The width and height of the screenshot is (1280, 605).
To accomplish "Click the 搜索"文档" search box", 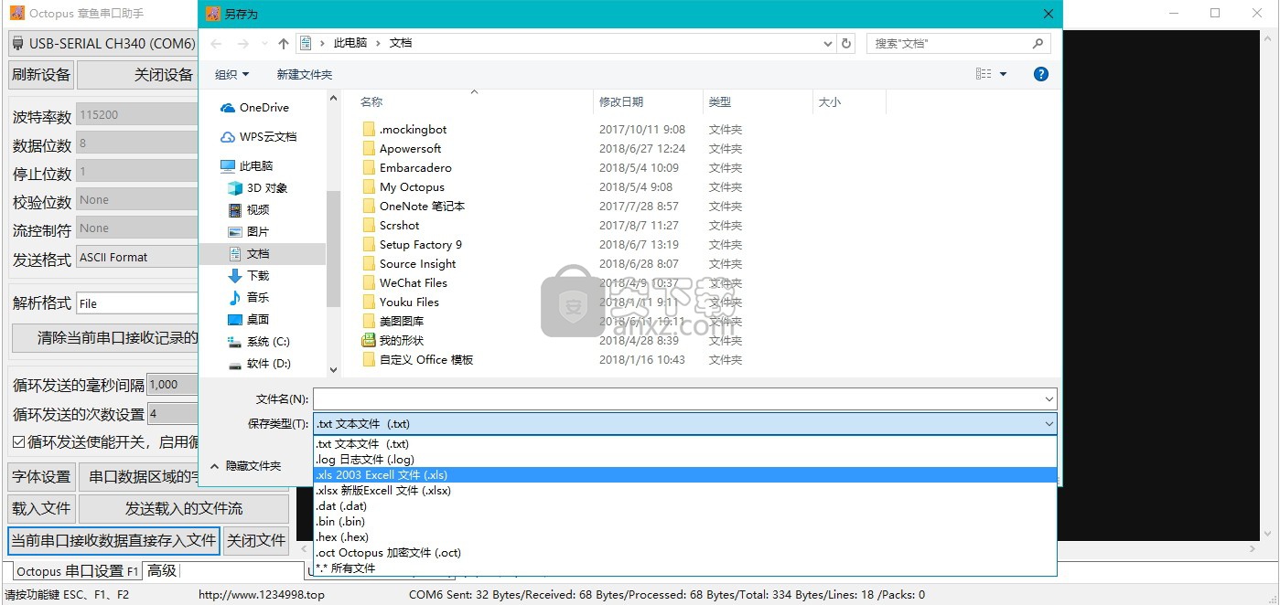I will [958, 43].
